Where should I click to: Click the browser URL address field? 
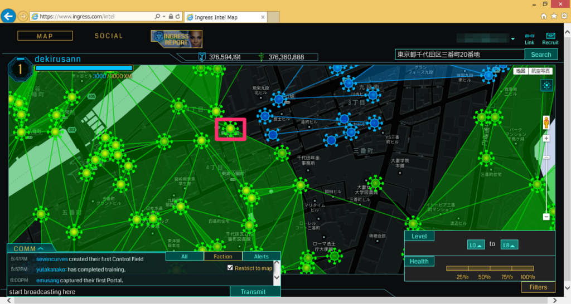[91, 16]
